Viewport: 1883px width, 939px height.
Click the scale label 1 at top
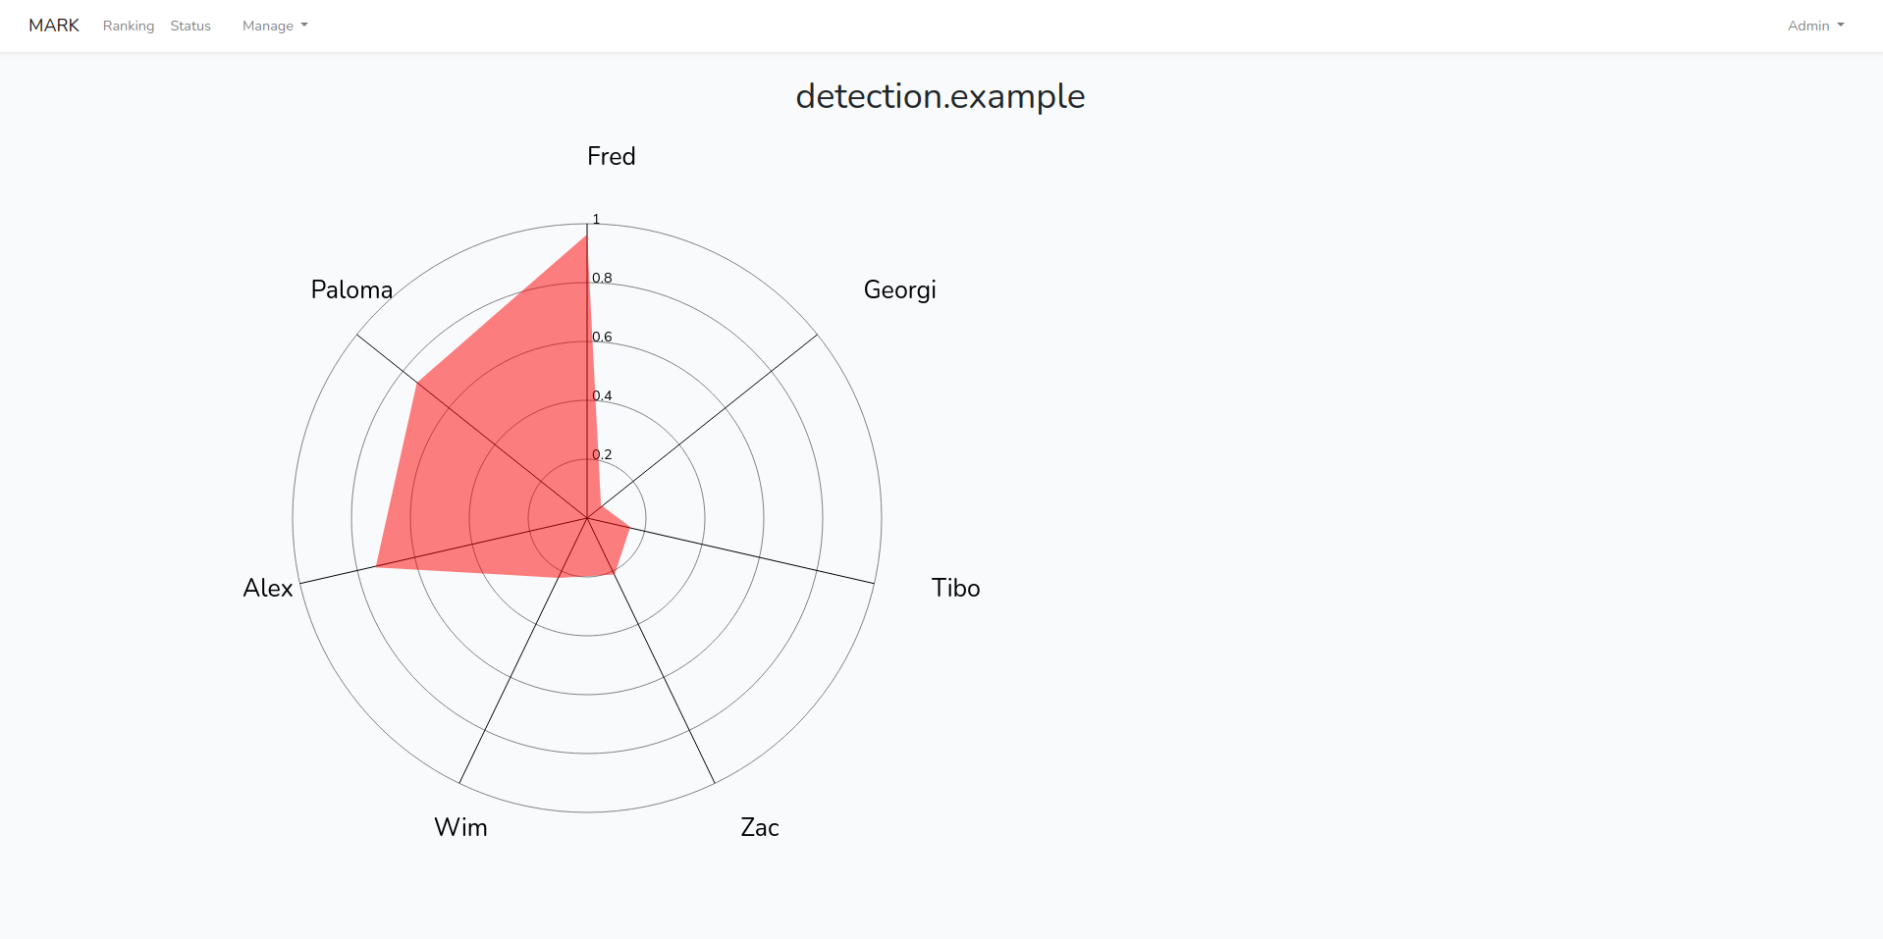tap(596, 219)
